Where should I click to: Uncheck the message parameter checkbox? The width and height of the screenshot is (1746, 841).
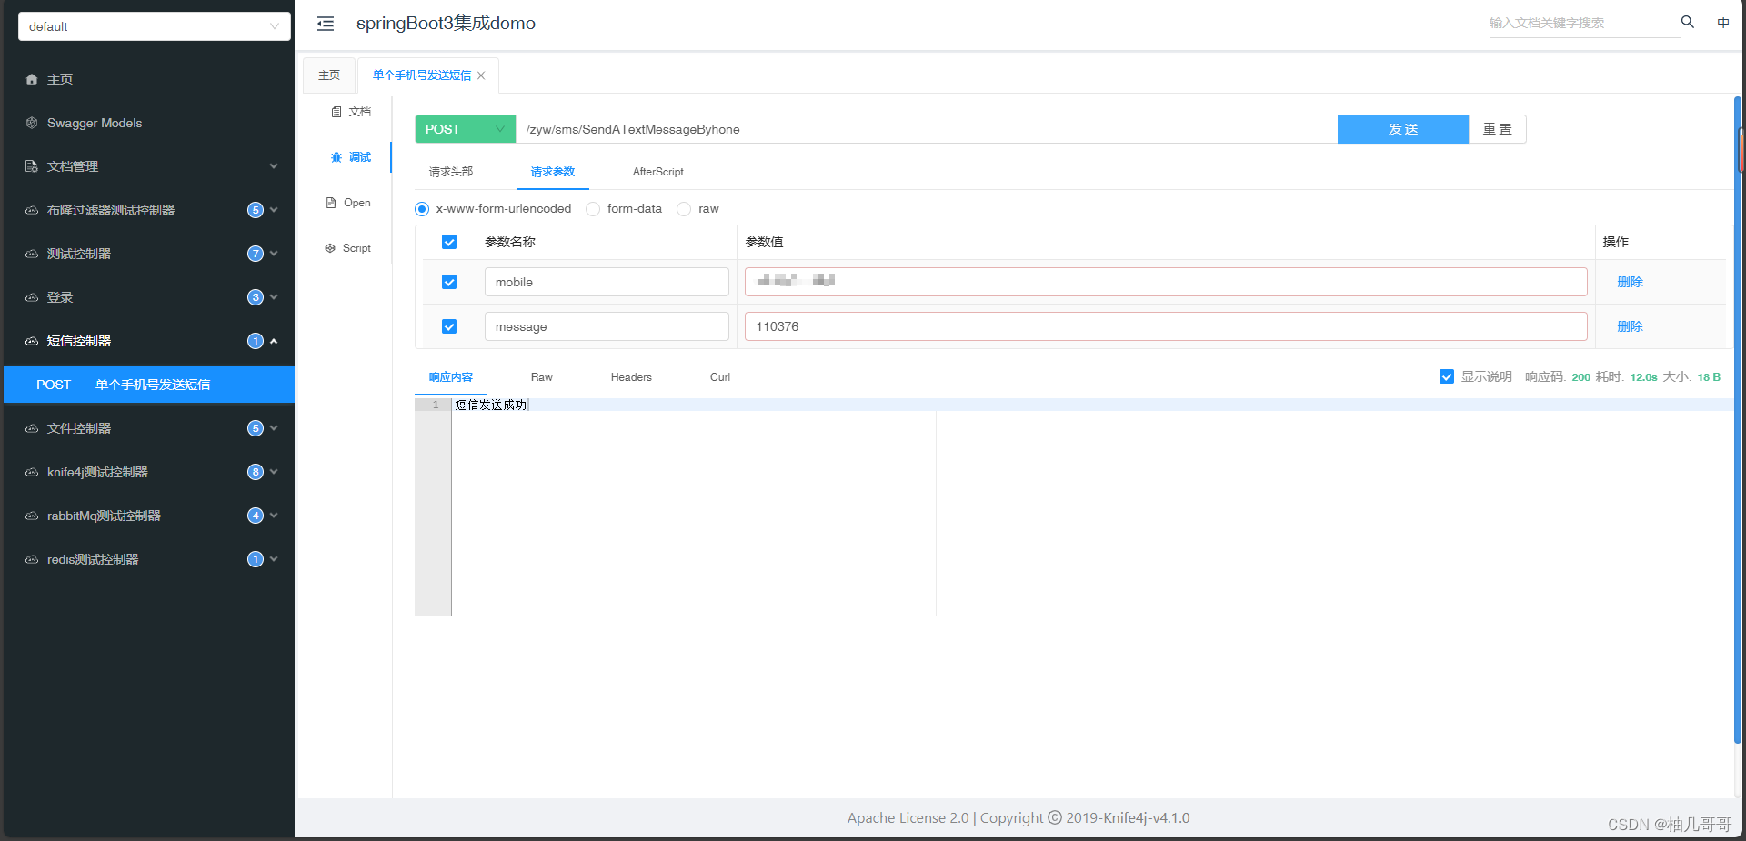pyautogui.click(x=449, y=326)
